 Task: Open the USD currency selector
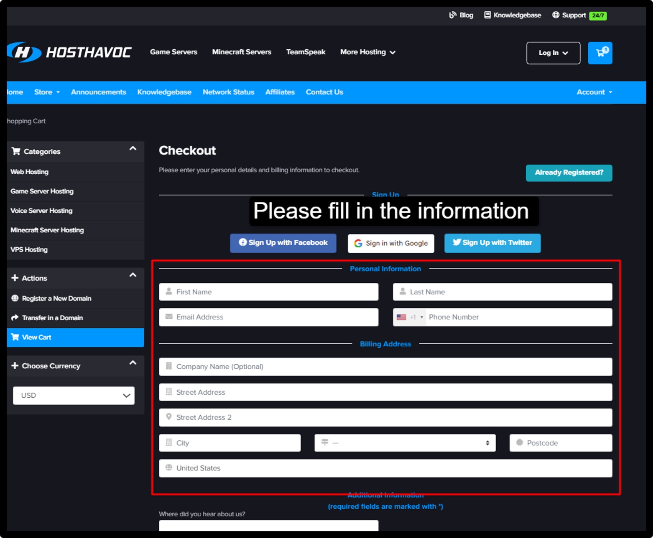[x=74, y=395]
